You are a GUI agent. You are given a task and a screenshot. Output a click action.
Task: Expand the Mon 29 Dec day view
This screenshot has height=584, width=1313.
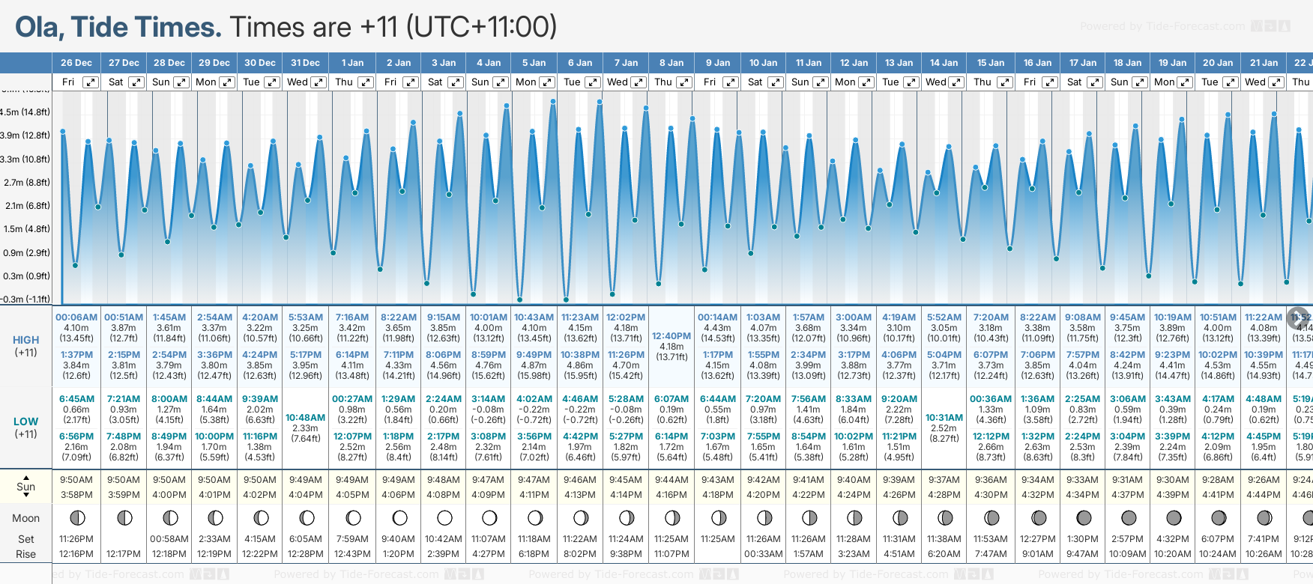click(226, 82)
